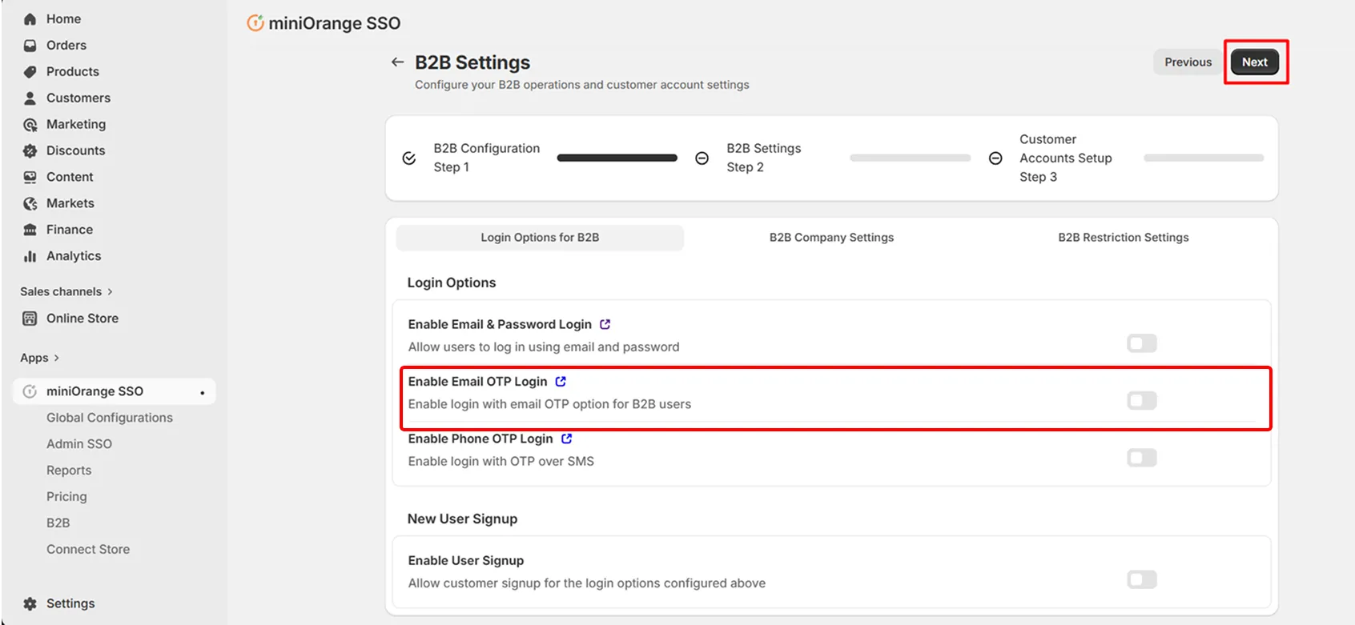This screenshot has height=625, width=1355.
Task: Click the pin dot next to miniOrange SSO
Action: point(203,392)
